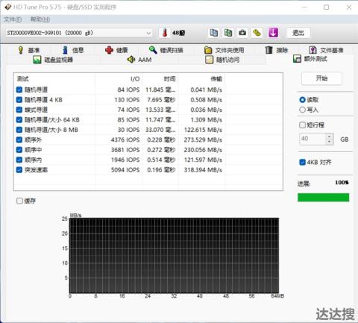The image size is (358, 323).
Task: Click the green copy screenshot icon
Action: point(228,33)
